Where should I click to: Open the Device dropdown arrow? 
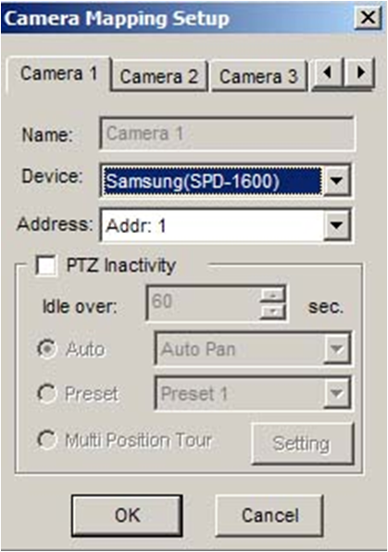(337, 180)
